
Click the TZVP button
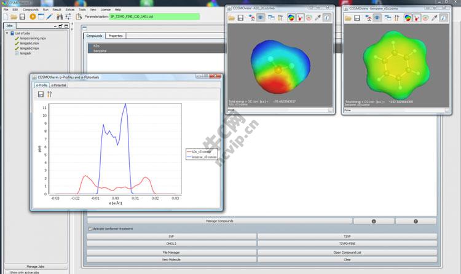[x=347, y=237]
